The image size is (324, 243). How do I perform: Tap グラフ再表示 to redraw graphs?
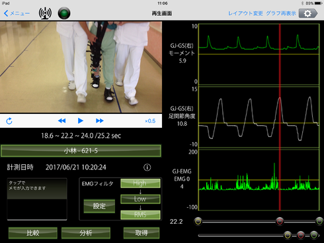(x=281, y=13)
